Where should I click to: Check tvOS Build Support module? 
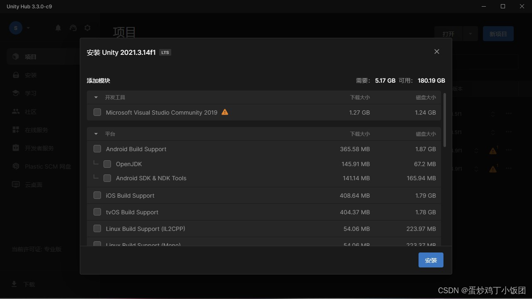(x=97, y=212)
